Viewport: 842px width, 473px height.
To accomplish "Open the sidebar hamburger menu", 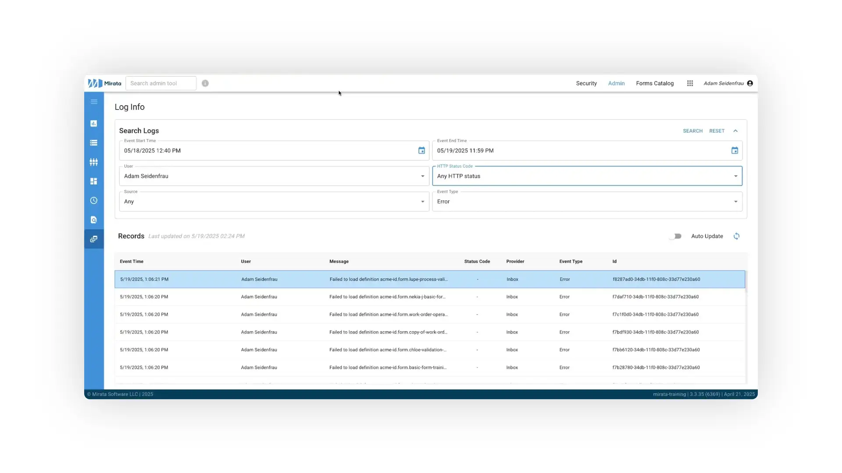I will [93, 102].
